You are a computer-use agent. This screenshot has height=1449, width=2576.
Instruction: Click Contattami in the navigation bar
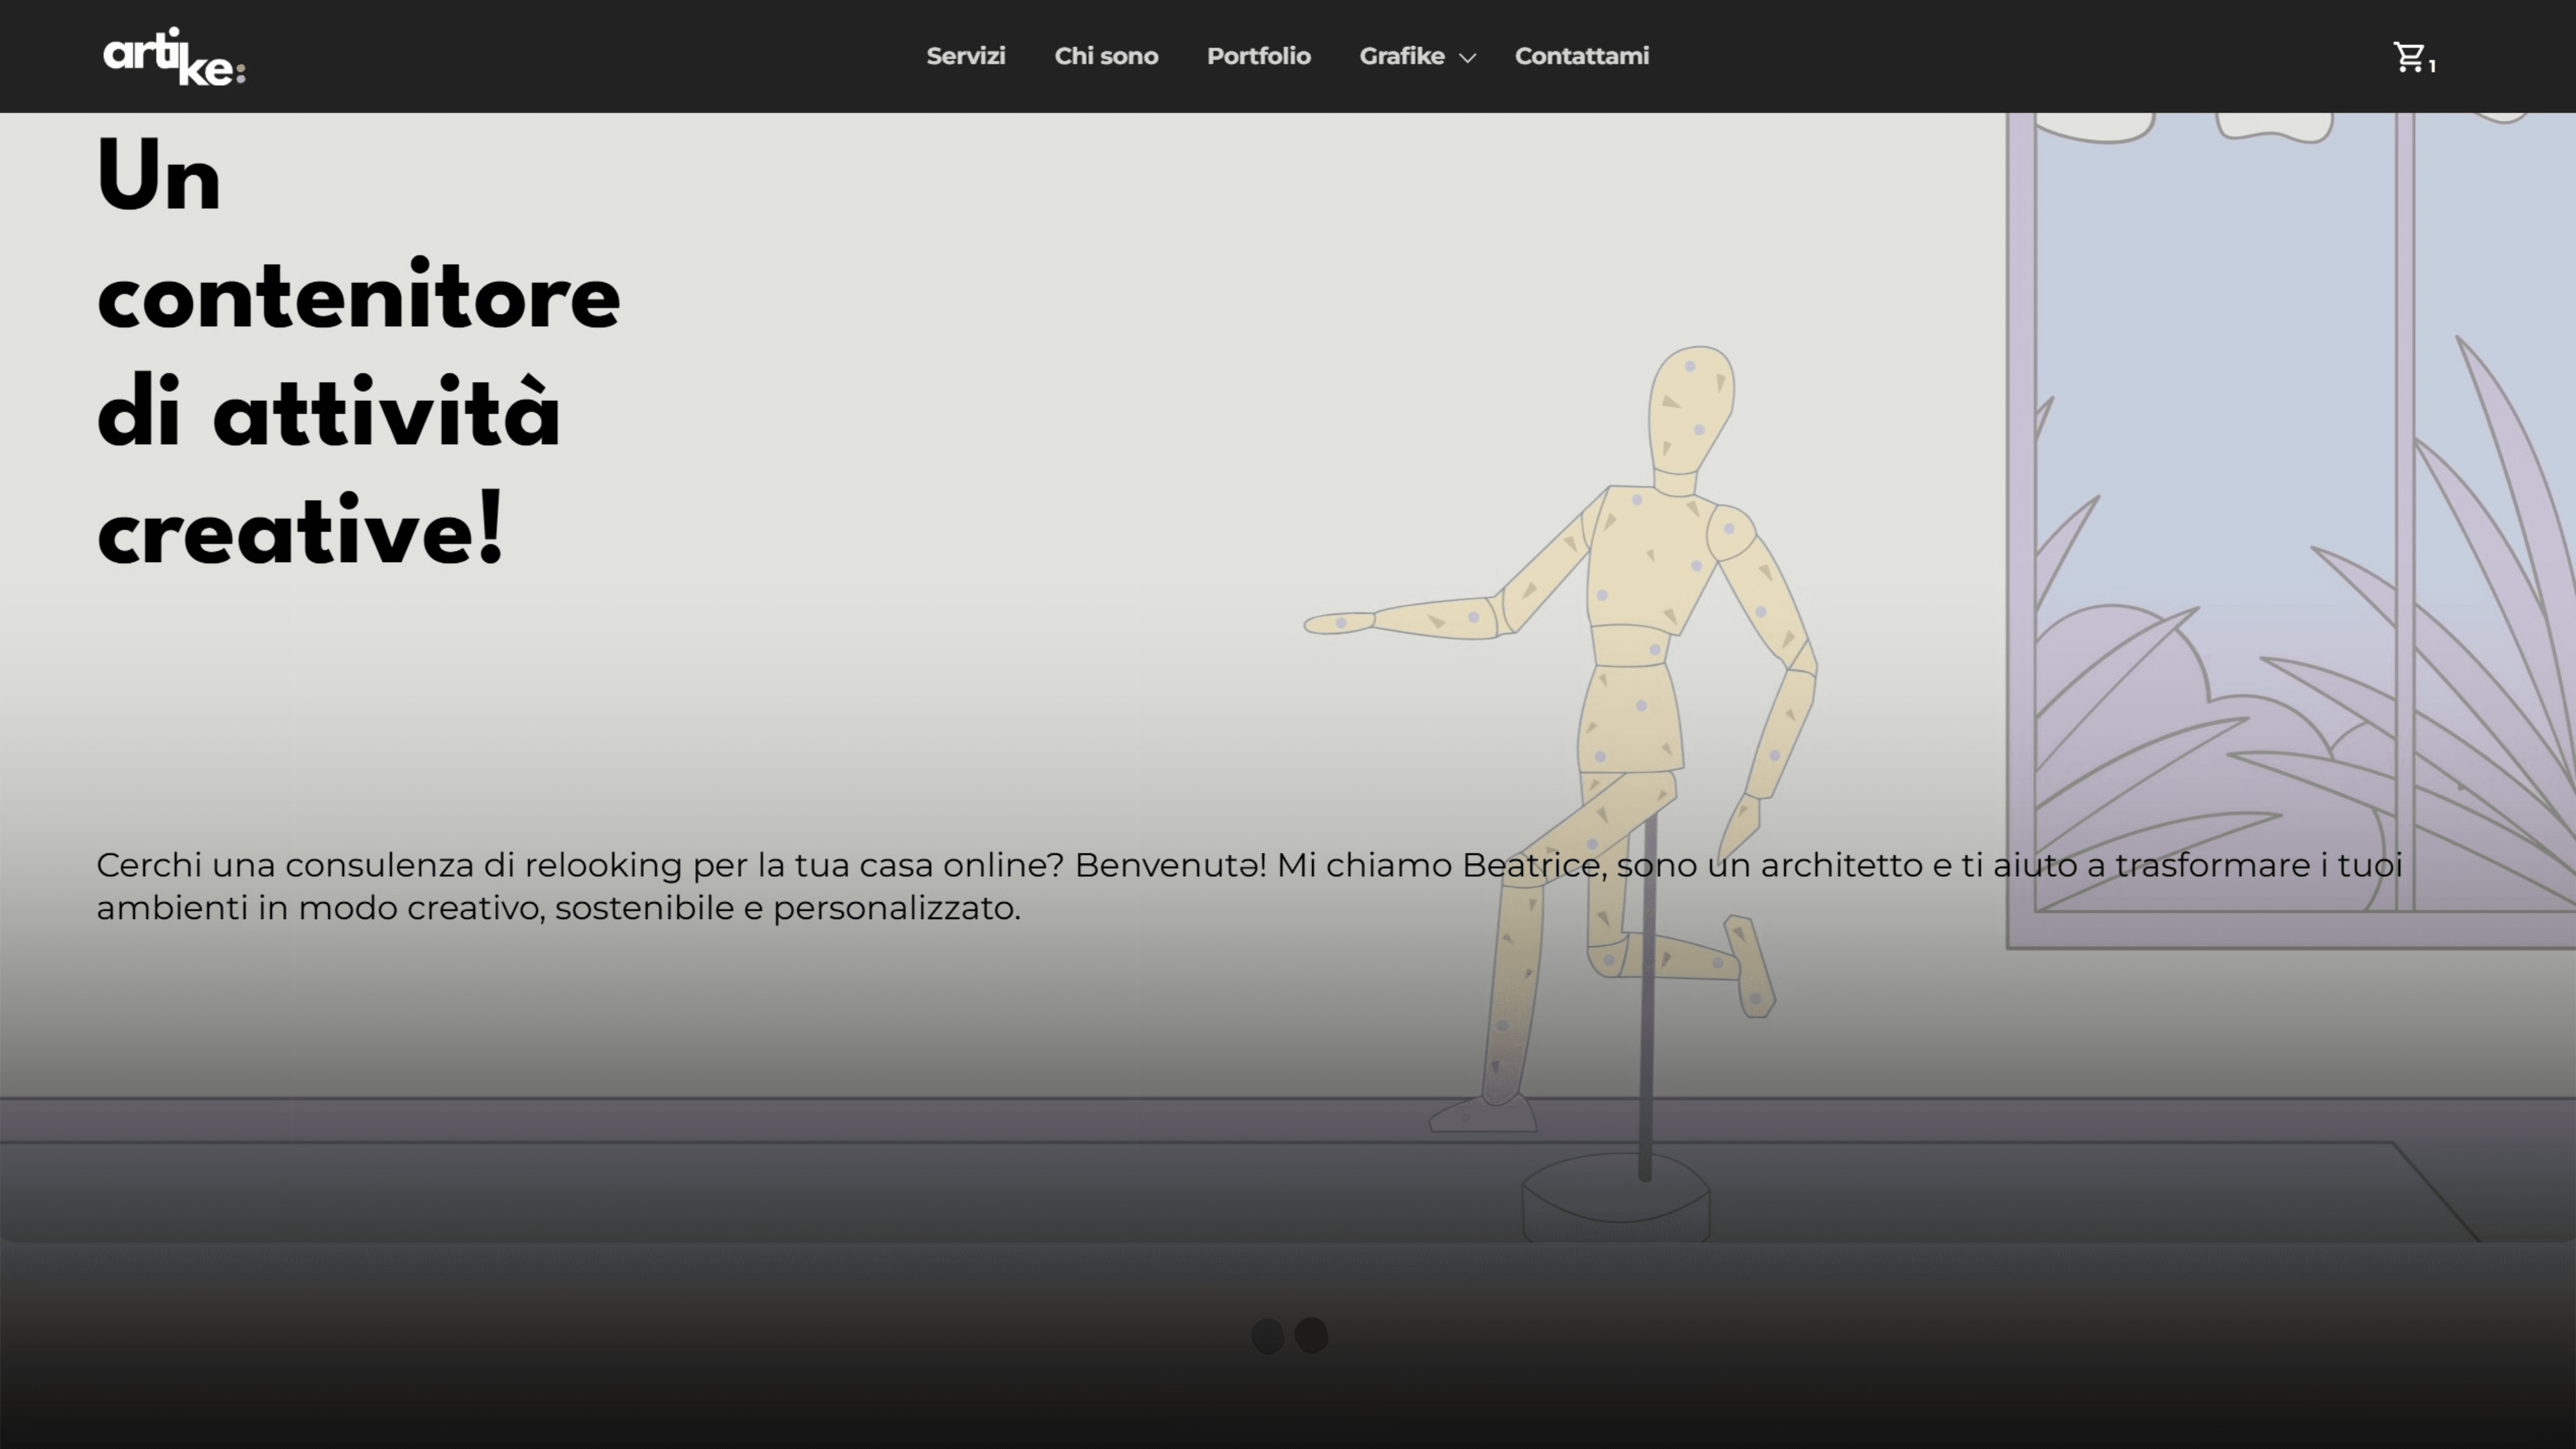(1581, 56)
